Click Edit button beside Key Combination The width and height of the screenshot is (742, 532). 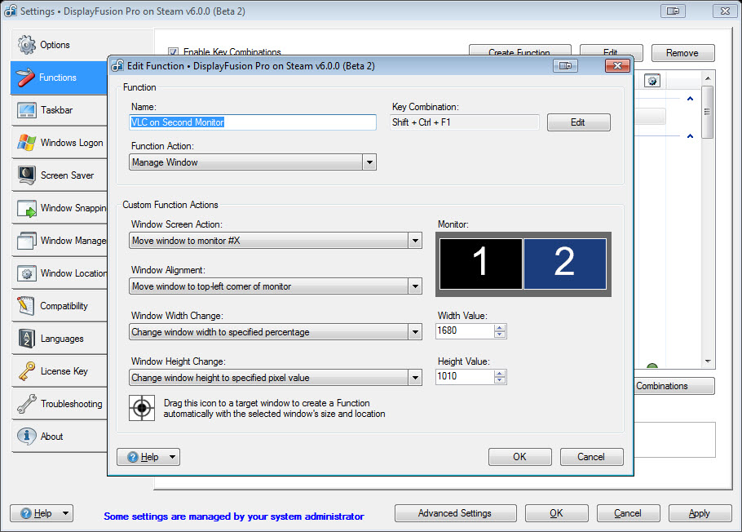click(577, 122)
